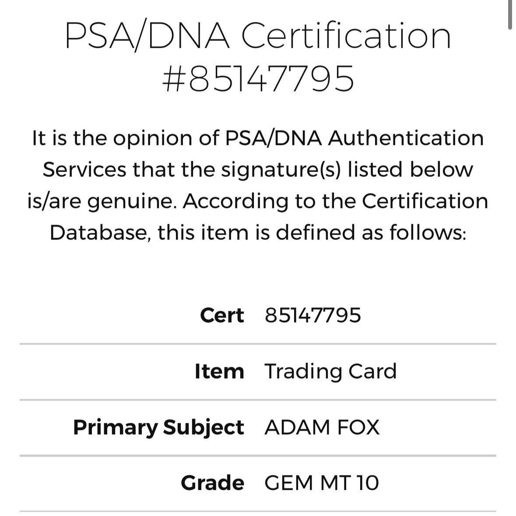Click the 'is/are genuine' text line
516x516 pixels.
[258, 201]
